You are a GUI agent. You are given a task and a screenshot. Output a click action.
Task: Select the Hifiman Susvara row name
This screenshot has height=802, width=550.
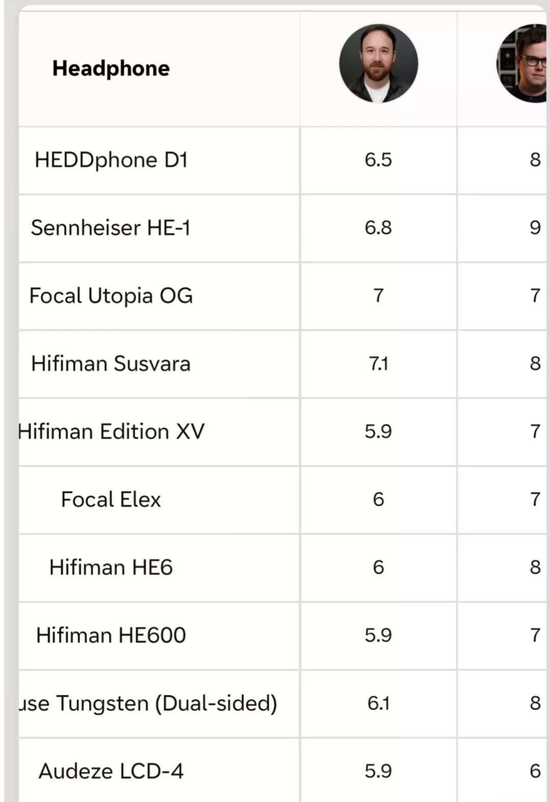[111, 364]
